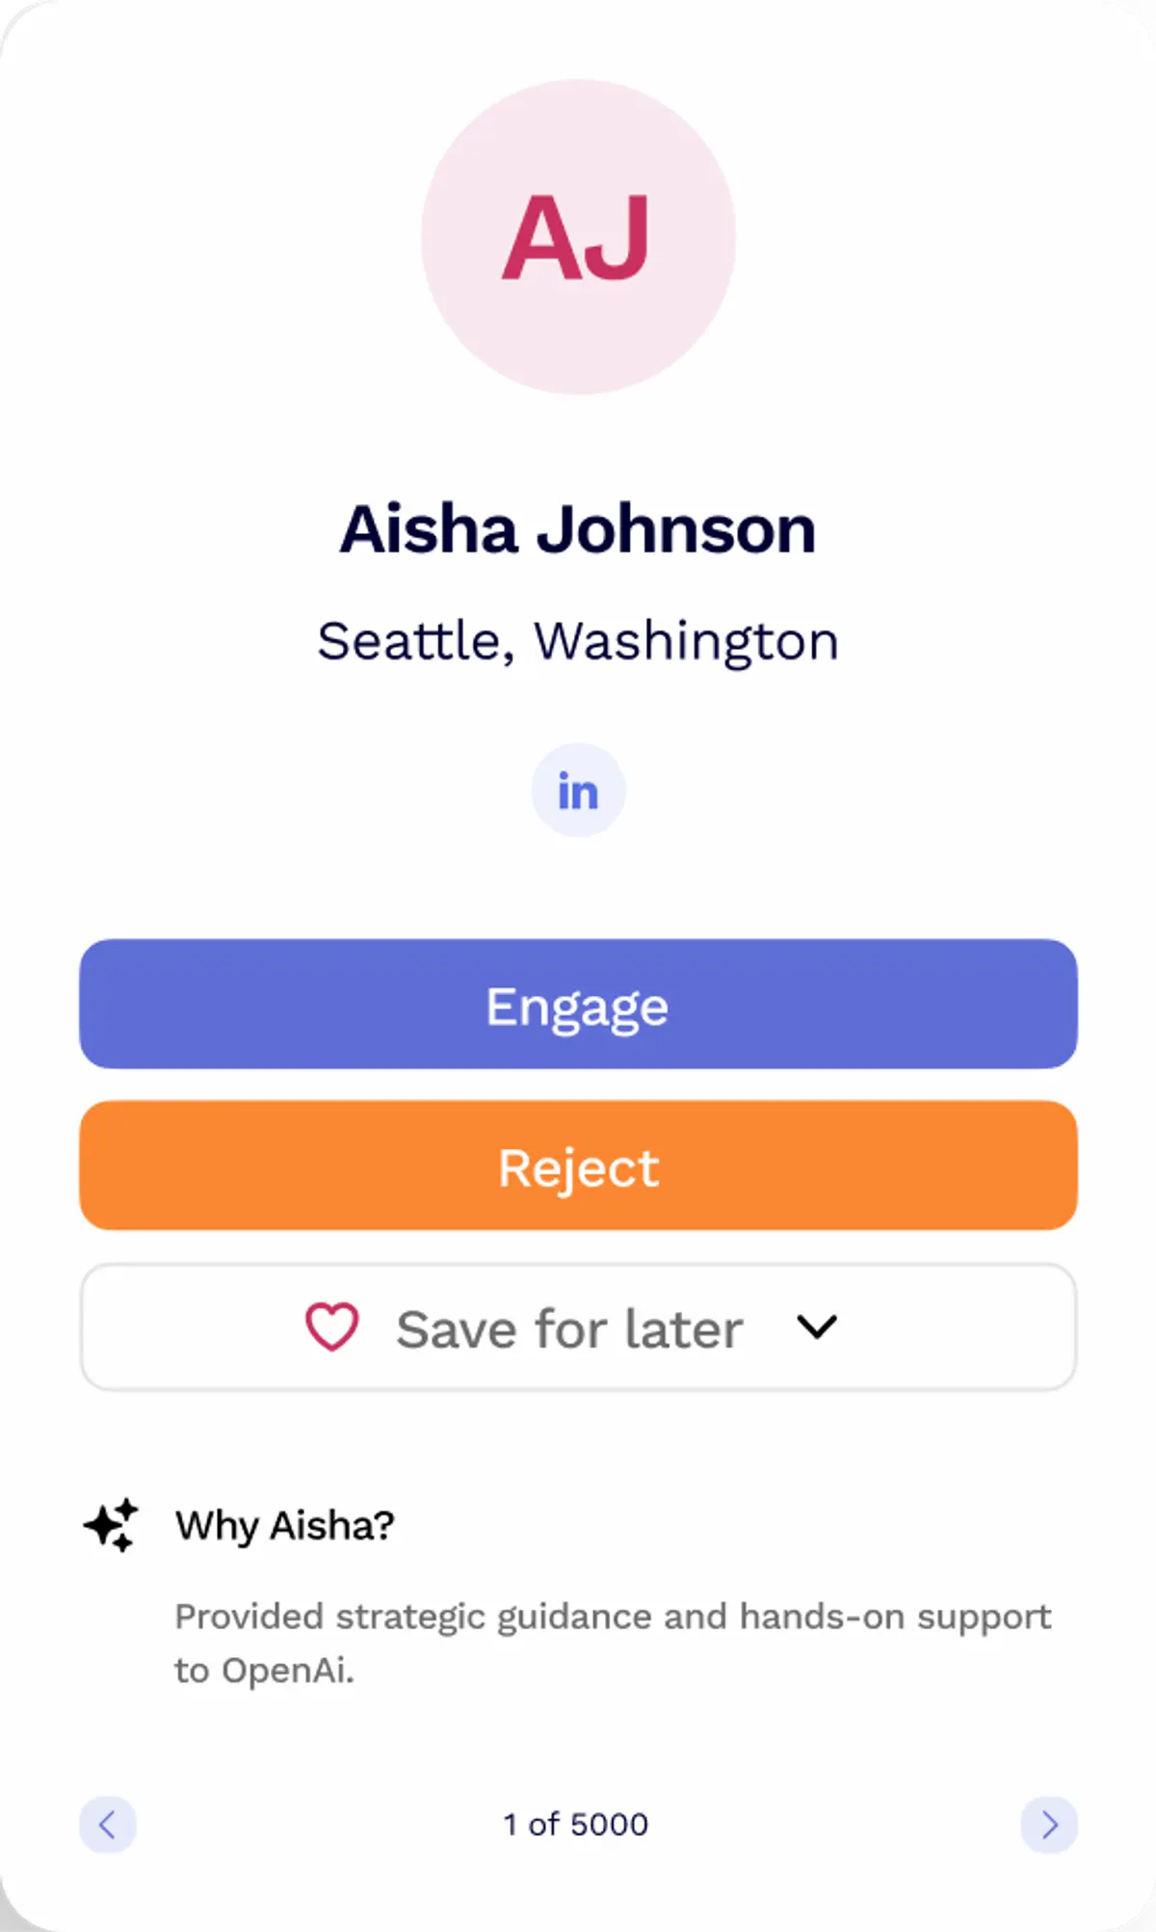Engage with this candidate
1156x1932 pixels.
coord(578,1004)
